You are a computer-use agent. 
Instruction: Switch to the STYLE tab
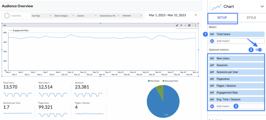pos(251,18)
